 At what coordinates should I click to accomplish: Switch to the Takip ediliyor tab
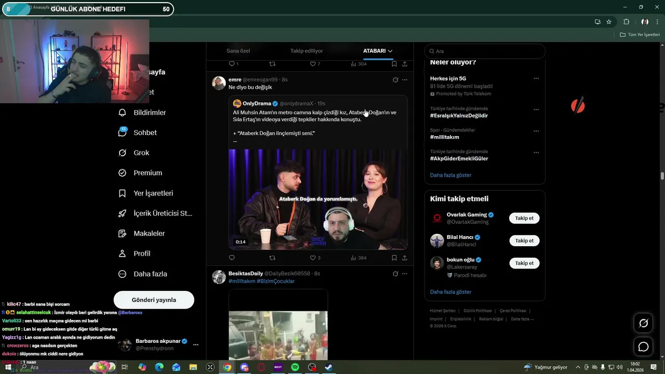pos(307,51)
